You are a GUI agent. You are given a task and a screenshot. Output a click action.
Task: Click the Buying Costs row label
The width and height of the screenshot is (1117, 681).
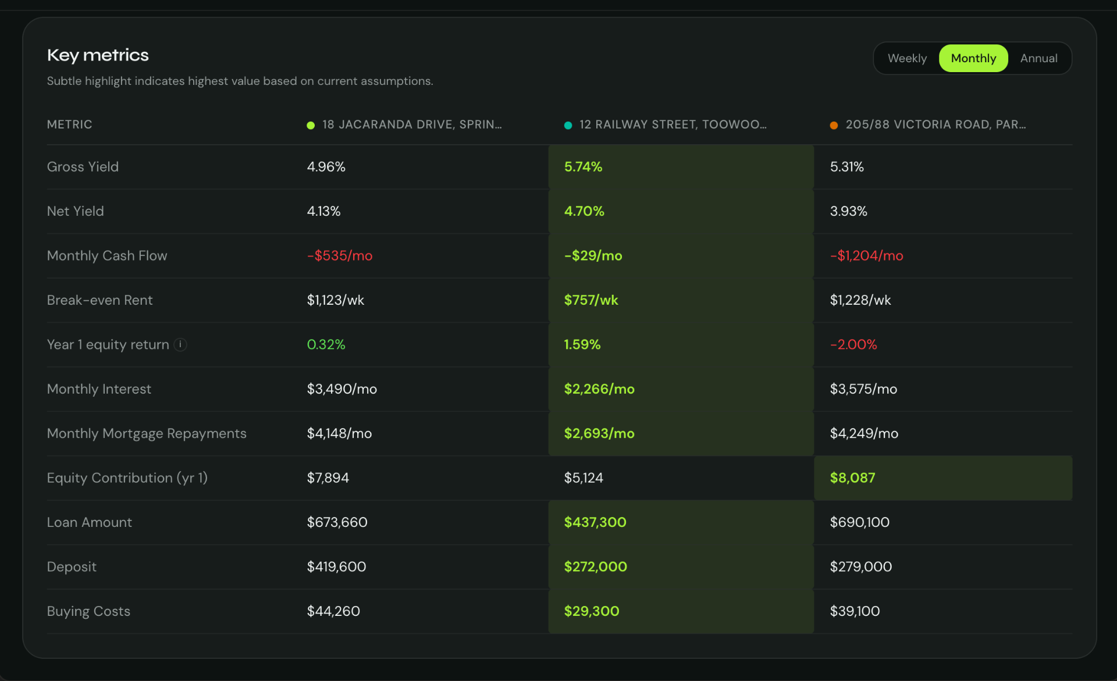click(88, 612)
